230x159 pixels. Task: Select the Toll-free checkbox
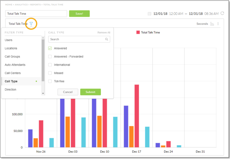pos(50,81)
